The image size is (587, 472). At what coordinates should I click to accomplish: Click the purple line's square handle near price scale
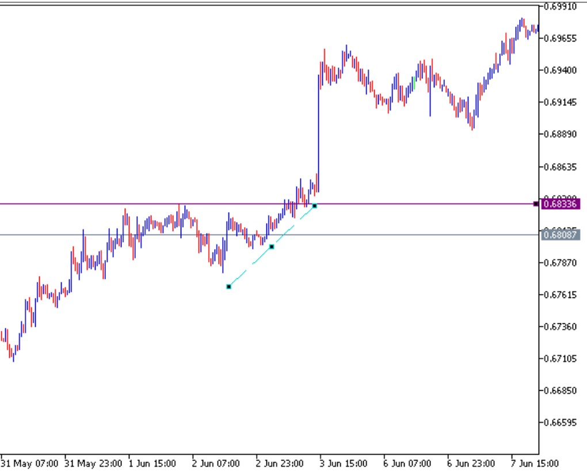click(536, 204)
